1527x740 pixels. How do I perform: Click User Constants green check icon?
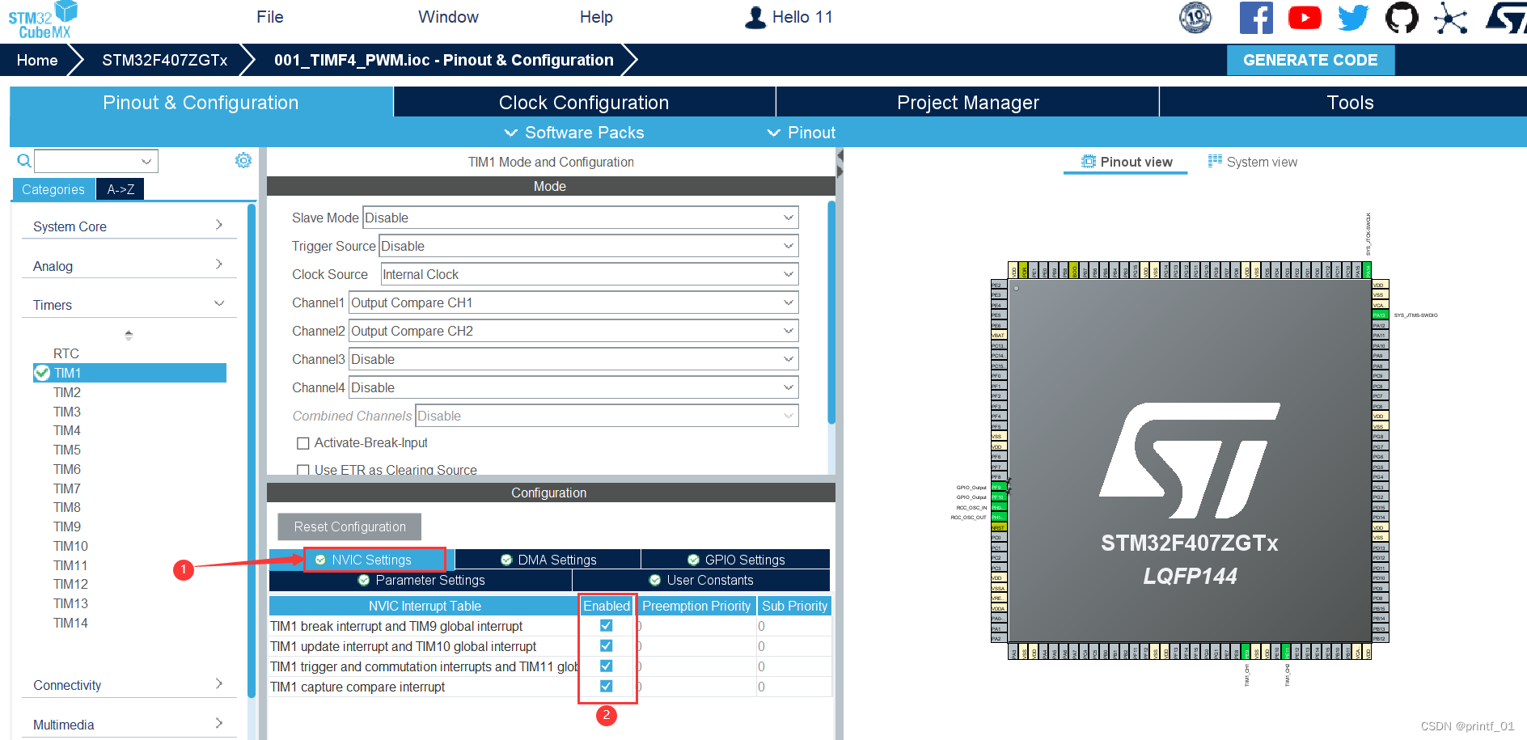655,580
